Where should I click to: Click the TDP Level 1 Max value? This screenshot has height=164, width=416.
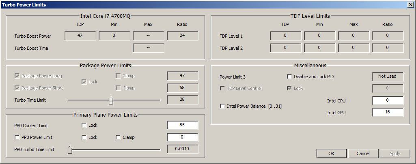pos(353,36)
